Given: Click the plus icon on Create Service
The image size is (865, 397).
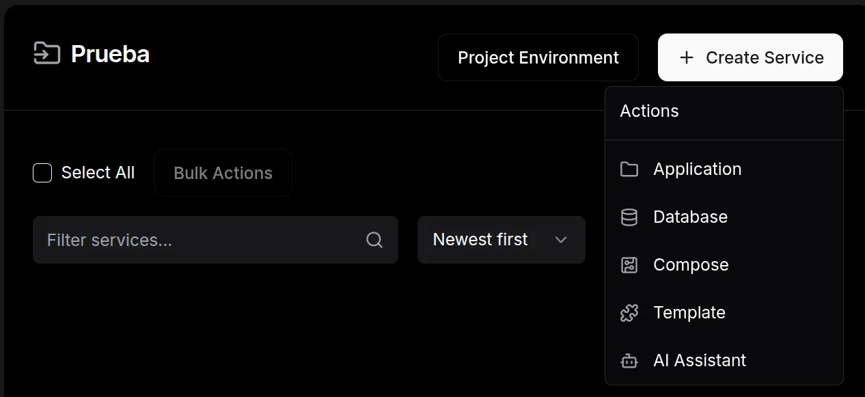Looking at the screenshot, I should pyautogui.click(x=687, y=57).
